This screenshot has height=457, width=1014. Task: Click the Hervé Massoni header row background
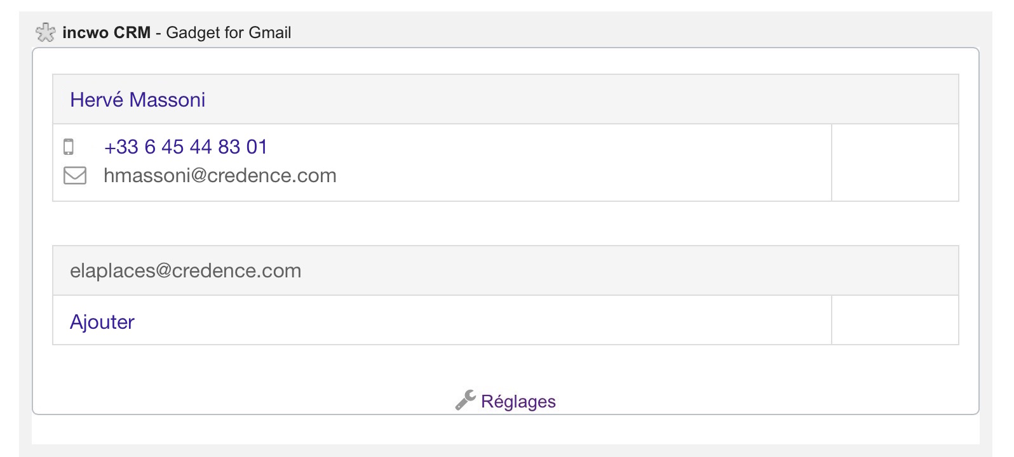pos(572,99)
